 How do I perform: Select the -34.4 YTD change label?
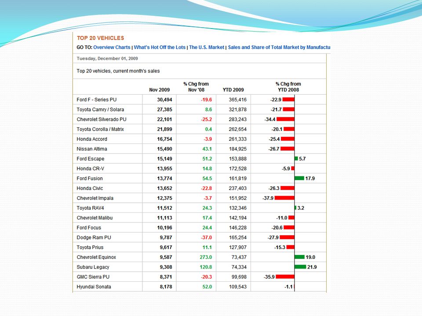[270, 119]
